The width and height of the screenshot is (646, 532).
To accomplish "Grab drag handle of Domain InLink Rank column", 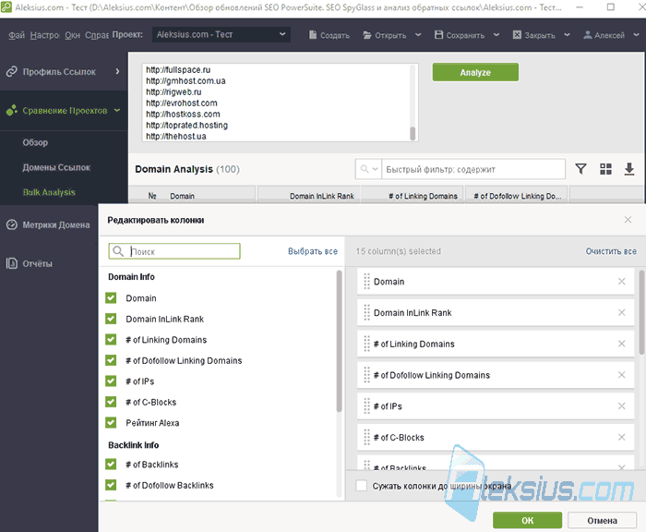I will pyautogui.click(x=366, y=312).
